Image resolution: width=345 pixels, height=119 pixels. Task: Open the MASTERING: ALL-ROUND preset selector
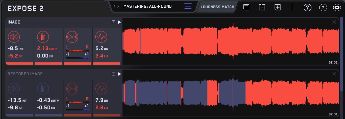tap(148, 6)
